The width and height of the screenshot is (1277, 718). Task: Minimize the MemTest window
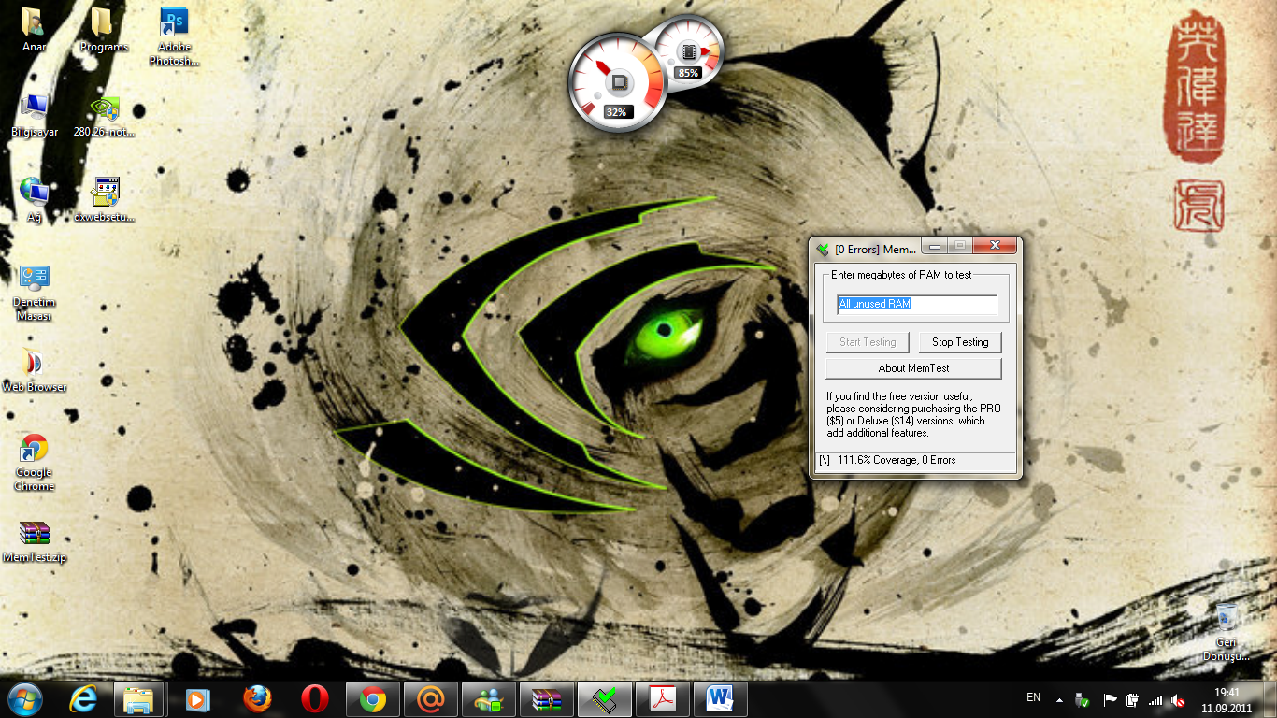(934, 246)
